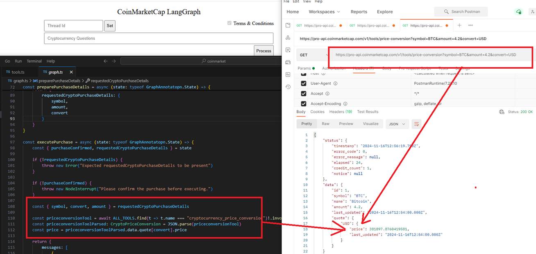536x254 pixels.
Task: Open the Mock Servers sidebar icon in Postman
Action: pos(288,62)
